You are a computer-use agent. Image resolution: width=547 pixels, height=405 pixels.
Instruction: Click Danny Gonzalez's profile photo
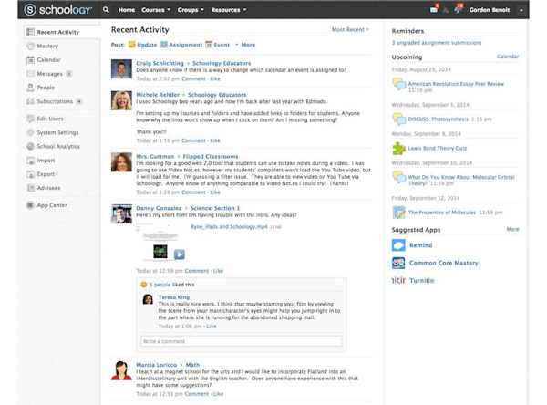tap(121, 214)
